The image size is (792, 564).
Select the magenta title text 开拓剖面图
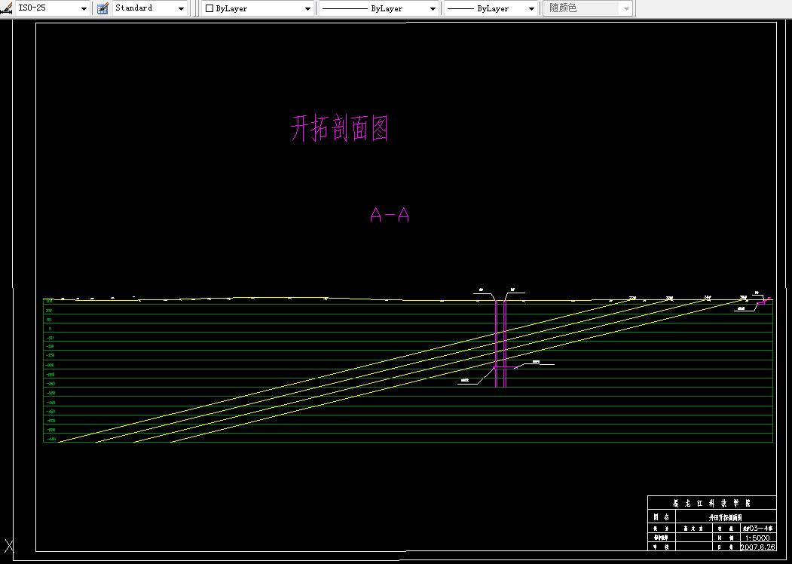pyautogui.click(x=340, y=128)
